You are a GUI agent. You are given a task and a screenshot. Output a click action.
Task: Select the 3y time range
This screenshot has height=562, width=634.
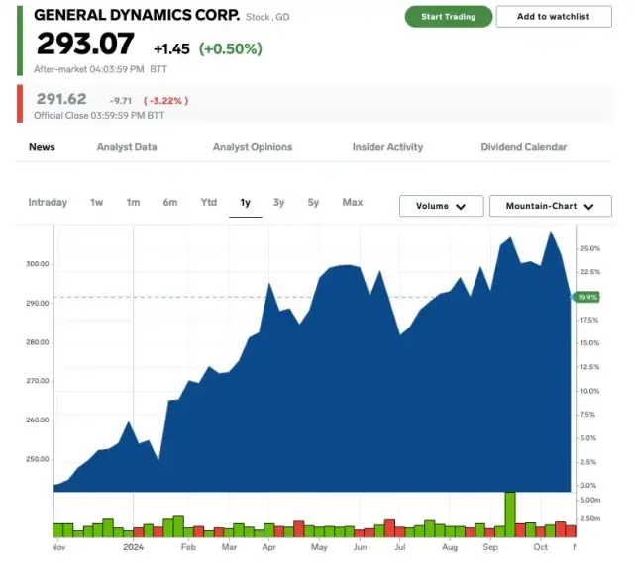(x=279, y=203)
